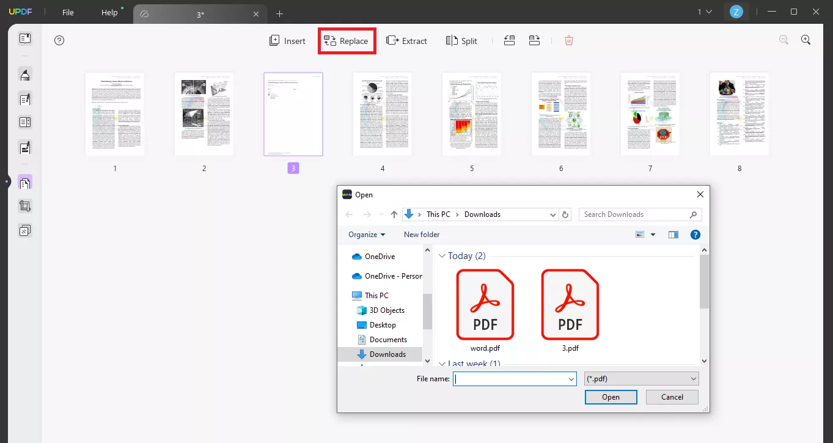Click the Back arrow in Open dialog
Screen dimensions: 833x443
click(x=350, y=214)
